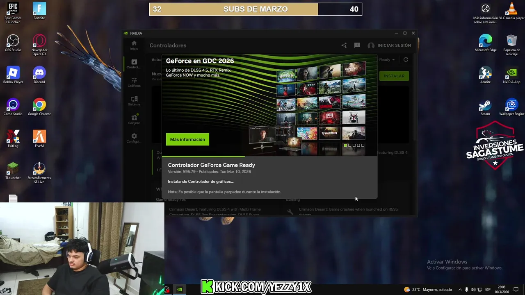Screen dimensions: 525x295
Task: Click Más información on GDC banner
Action: (x=187, y=139)
